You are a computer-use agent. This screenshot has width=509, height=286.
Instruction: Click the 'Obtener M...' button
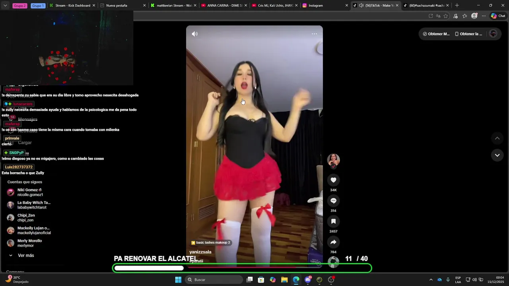436,34
